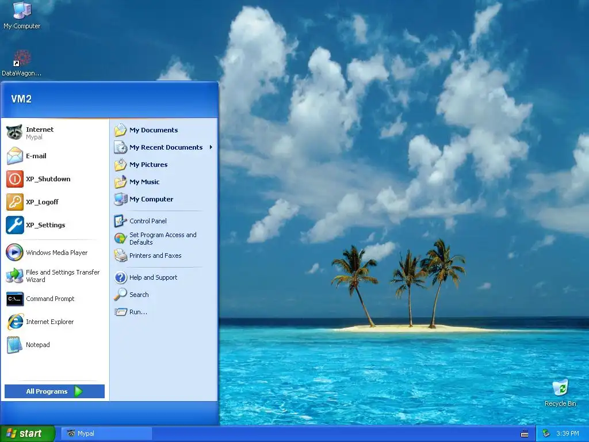Viewport: 589px width, 442px height.
Task: Open the Notepad icon
Action: [14, 345]
